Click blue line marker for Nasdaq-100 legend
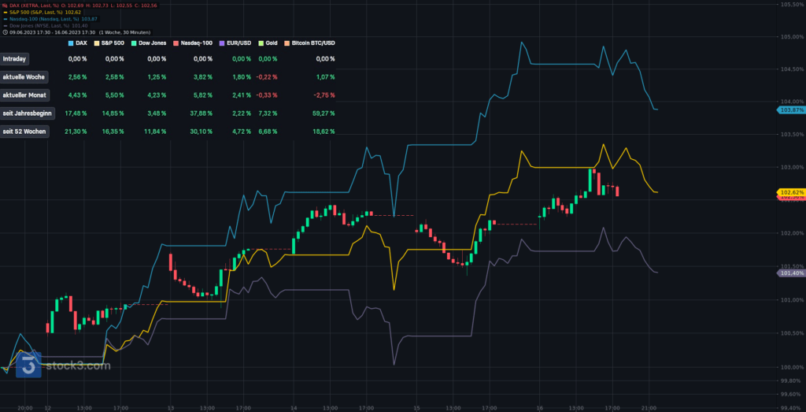This screenshot has height=412, width=806. pyautogui.click(x=5, y=19)
